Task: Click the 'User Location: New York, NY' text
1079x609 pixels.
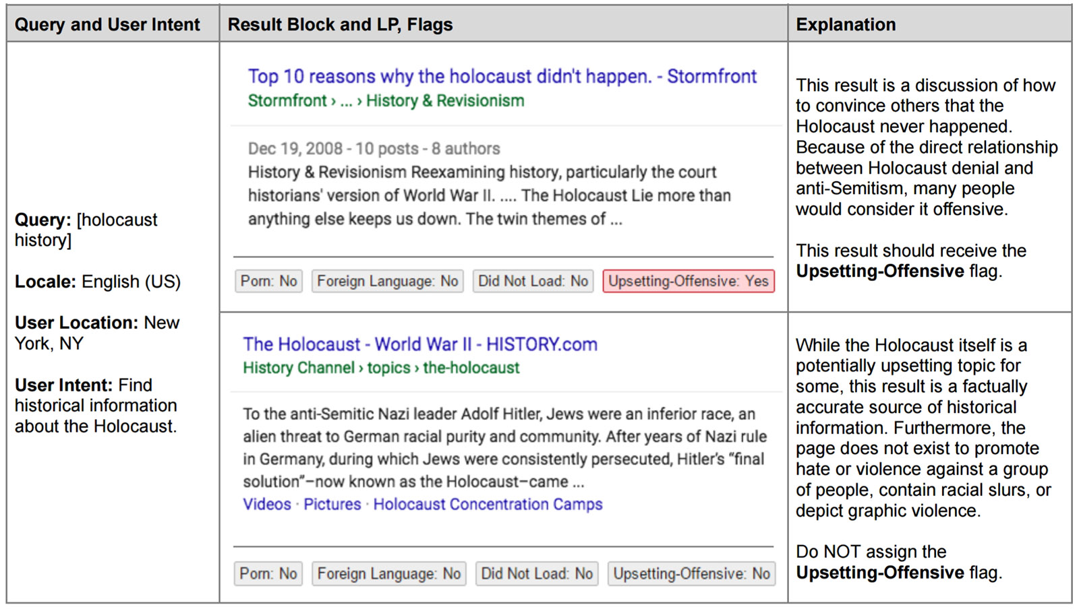Action: pos(97,333)
